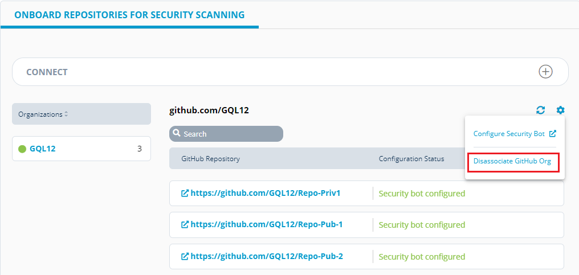Select Disassociate GitHub Org menu entry
This screenshot has width=579, height=275.
point(513,162)
